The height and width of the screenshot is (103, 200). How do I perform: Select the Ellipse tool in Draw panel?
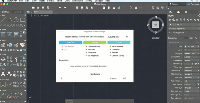click(15, 25)
